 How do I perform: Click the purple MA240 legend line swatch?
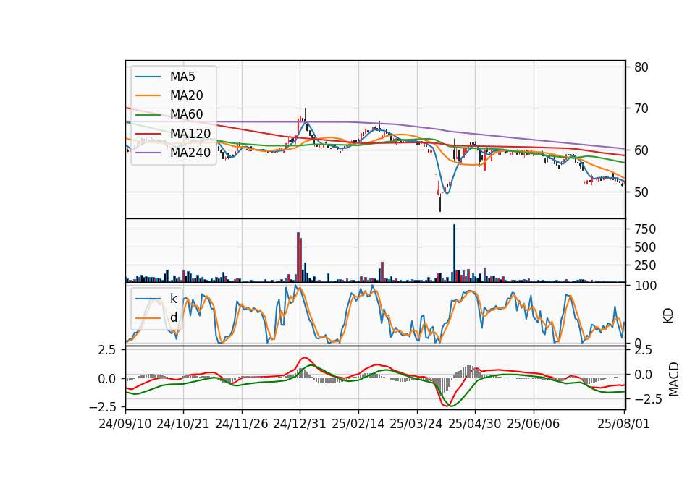point(148,153)
